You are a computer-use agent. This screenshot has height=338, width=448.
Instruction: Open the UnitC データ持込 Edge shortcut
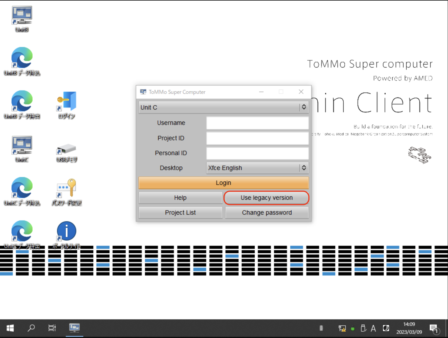pyautogui.click(x=22, y=188)
